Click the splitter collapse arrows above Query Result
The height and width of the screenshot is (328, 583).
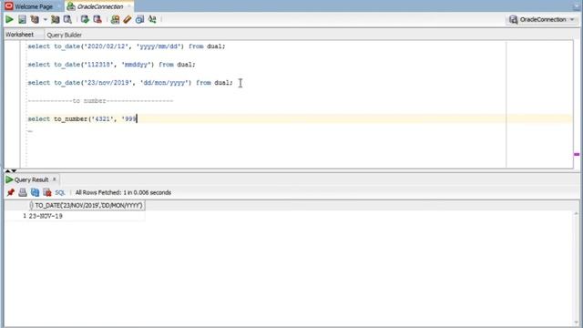[x=11, y=170]
